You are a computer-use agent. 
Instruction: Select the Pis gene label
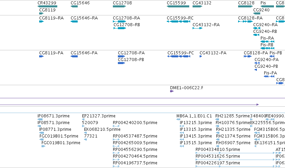click(x=263, y=3)
